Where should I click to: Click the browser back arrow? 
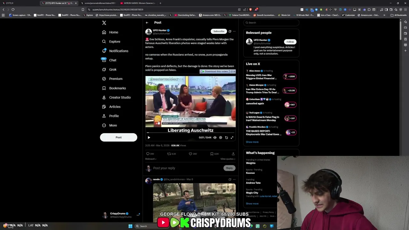(x=4, y=10)
